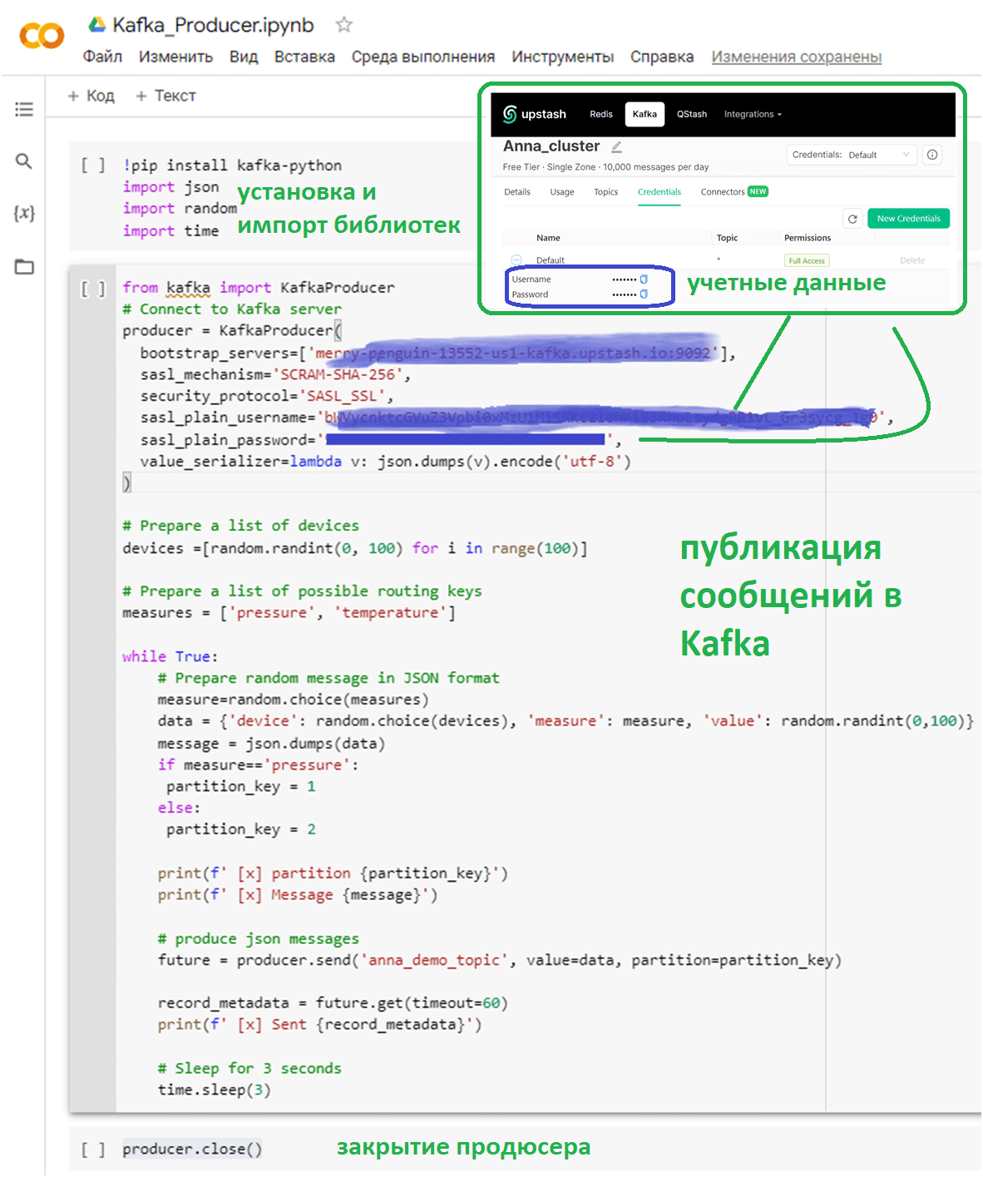
Task: Click the 'record_metadata = future.get' line
Action: point(333,1003)
